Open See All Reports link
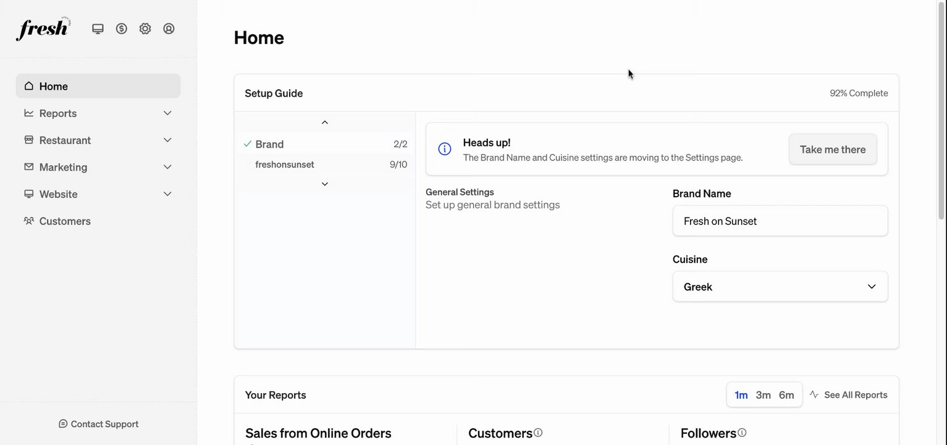This screenshot has height=445, width=947. point(849,395)
